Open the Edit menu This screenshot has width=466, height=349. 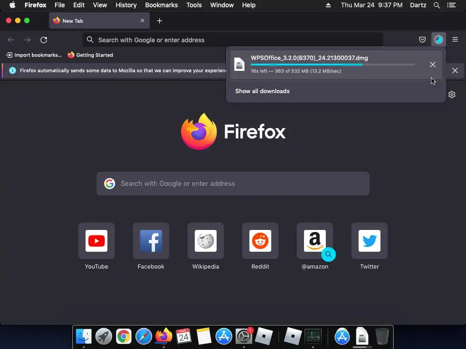pyautogui.click(x=79, y=5)
